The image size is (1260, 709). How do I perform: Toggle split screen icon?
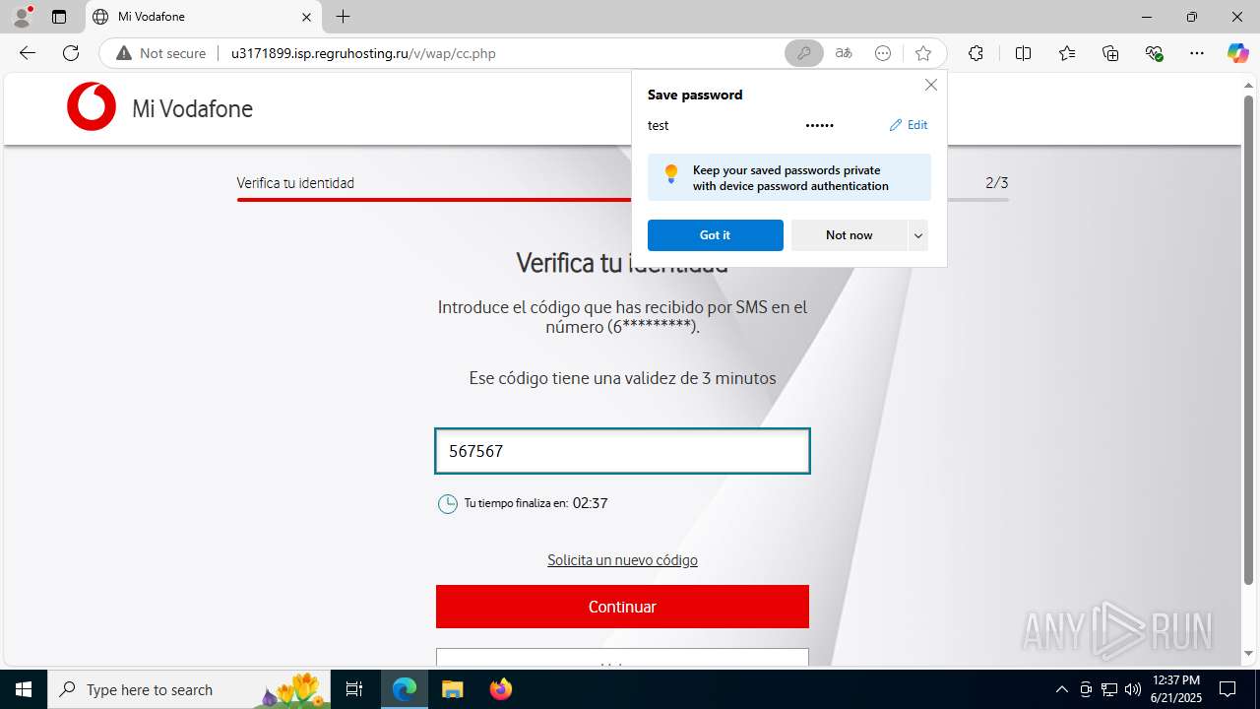coord(1023,53)
